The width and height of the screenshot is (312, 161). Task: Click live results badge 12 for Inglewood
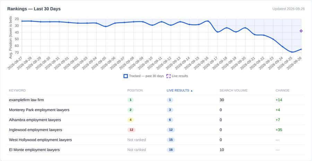click(171, 130)
